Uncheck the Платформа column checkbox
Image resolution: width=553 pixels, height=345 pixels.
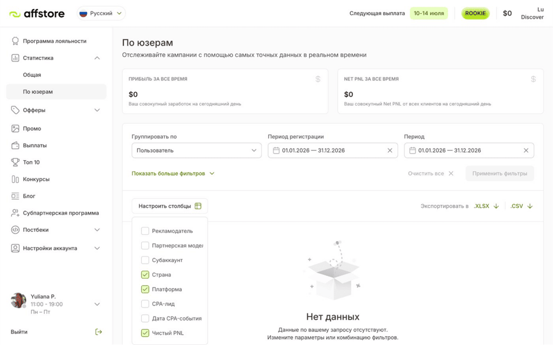145,289
